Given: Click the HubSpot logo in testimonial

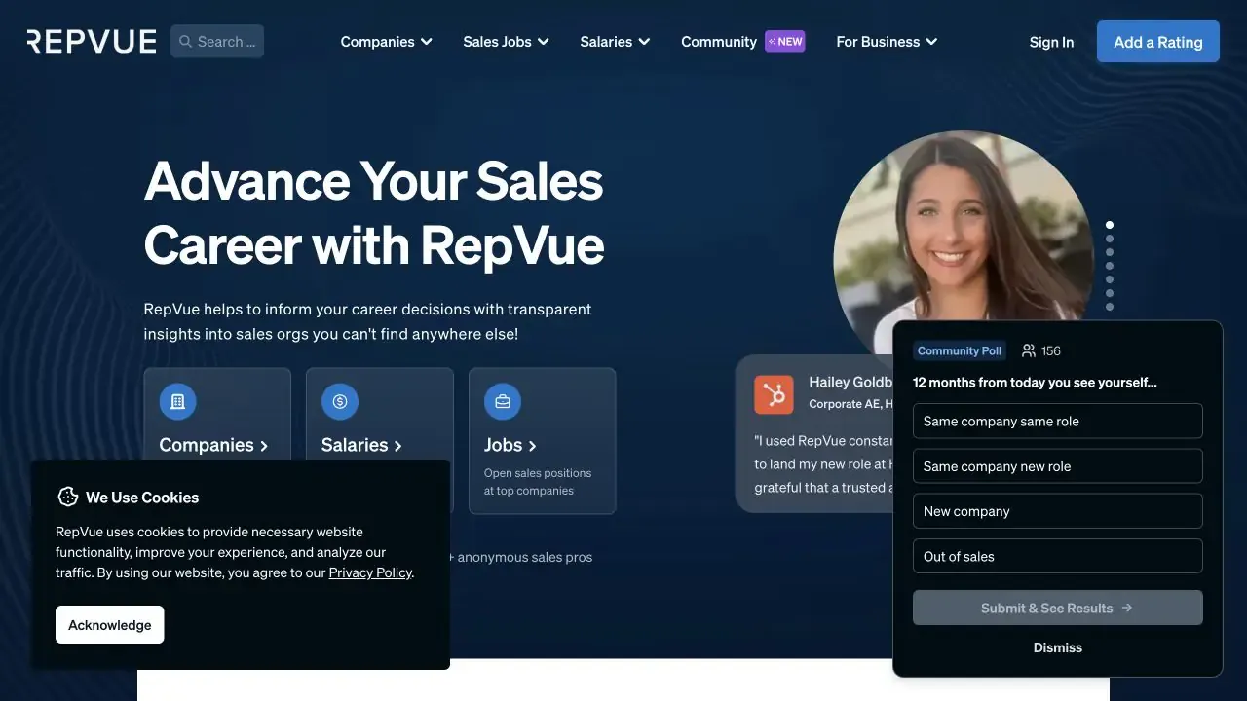Looking at the screenshot, I should click(775, 394).
